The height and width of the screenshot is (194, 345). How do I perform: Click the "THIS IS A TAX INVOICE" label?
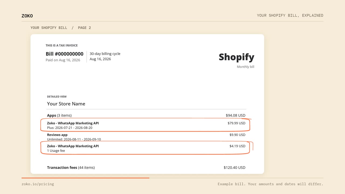pos(61,46)
